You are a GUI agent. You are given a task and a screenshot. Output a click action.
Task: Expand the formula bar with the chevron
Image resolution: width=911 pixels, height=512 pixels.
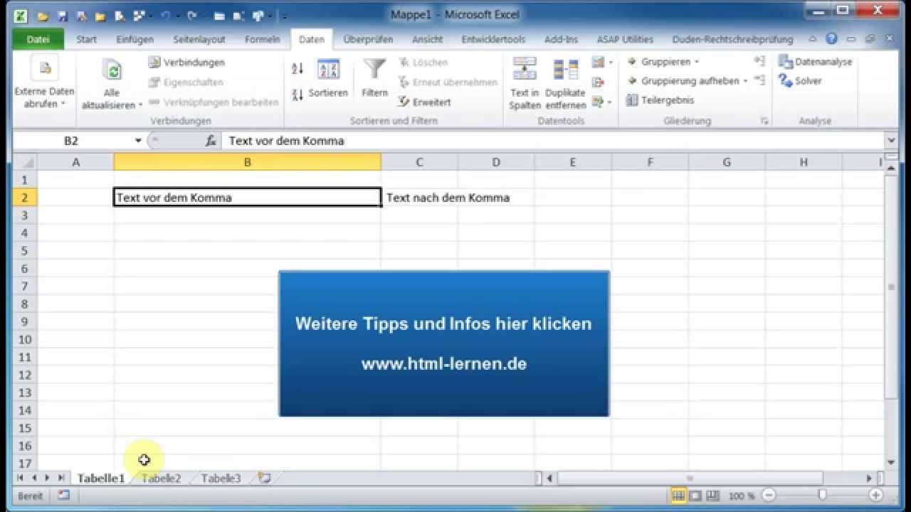[892, 141]
